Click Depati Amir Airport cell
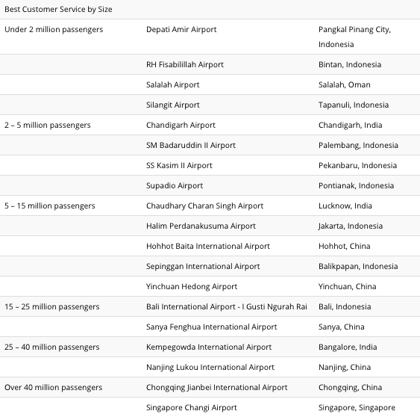This screenshot has height=417, width=420. coord(181,29)
